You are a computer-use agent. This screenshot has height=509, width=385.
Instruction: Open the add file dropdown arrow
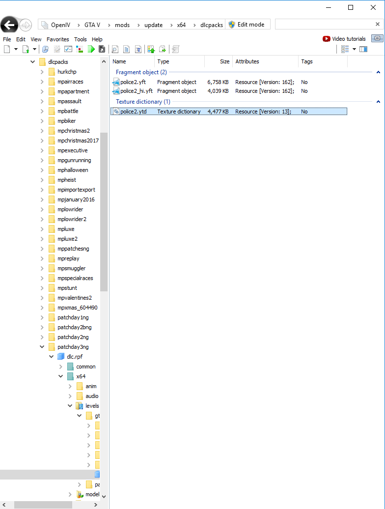click(34, 49)
